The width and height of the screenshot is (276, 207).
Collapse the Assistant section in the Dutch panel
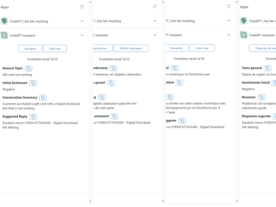(155, 35)
